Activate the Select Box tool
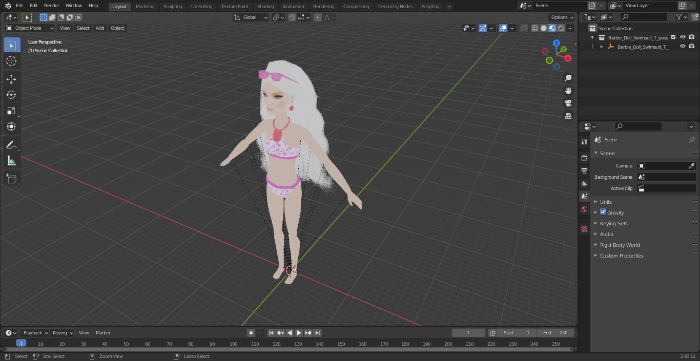700x361 pixels. [11, 45]
